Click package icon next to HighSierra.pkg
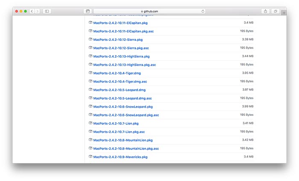Screen dimensions: 299x181 click(x=91, y=56)
